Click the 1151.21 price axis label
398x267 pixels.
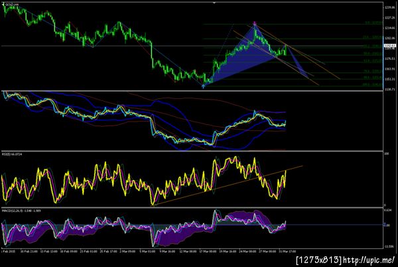[389, 79]
